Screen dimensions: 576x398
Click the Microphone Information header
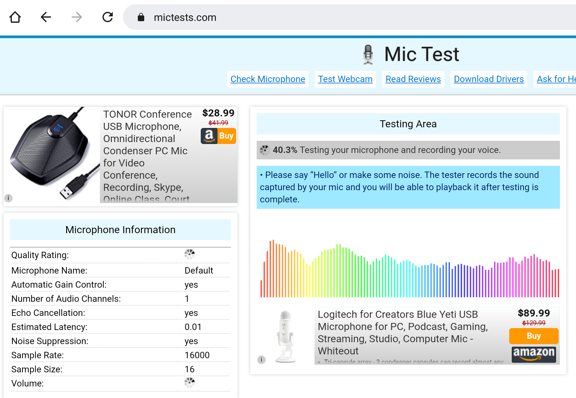(120, 230)
